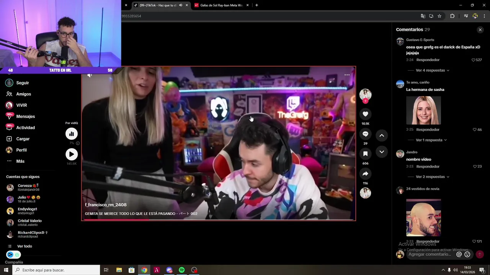Like the comment with 171 likes
The image size is (490, 275).
474,241
